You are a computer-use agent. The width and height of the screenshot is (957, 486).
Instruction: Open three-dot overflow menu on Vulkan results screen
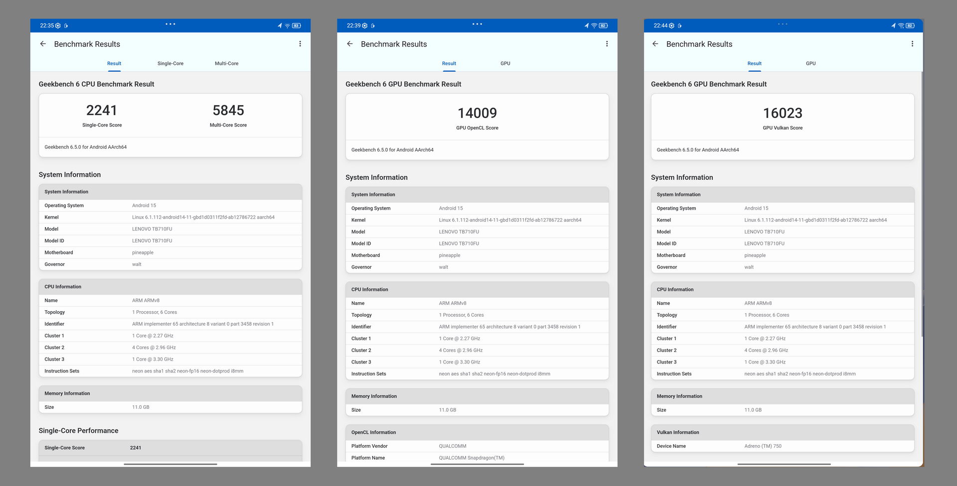(x=912, y=44)
